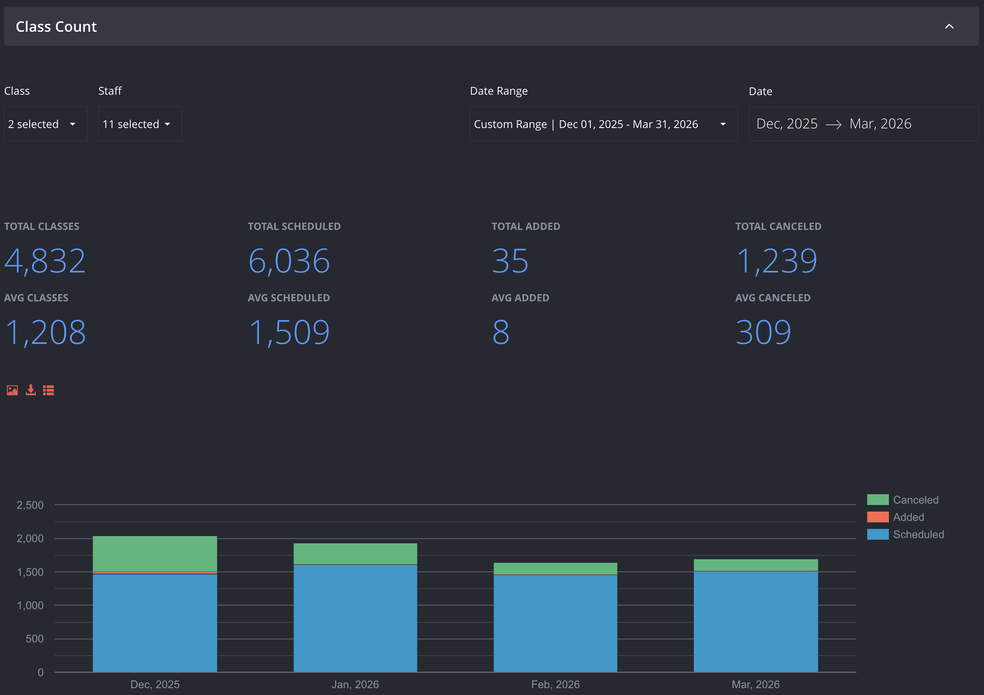Image resolution: width=984 pixels, height=695 pixels.
Task: Click the Mar, 2026 end date field
Action: point(880,124)
